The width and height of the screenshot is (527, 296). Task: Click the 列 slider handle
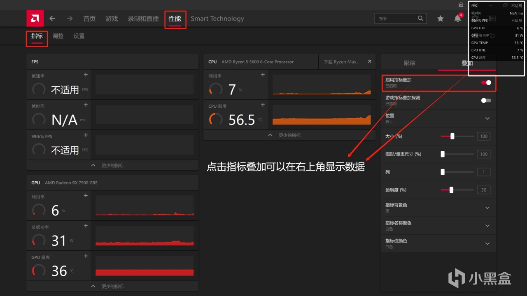443,172
